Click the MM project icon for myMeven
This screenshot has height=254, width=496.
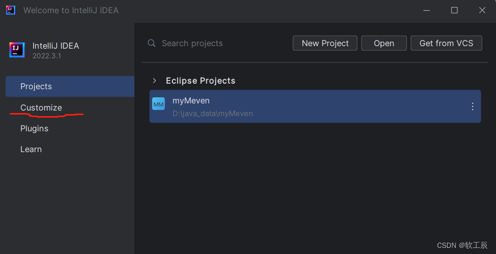[158, 104]
